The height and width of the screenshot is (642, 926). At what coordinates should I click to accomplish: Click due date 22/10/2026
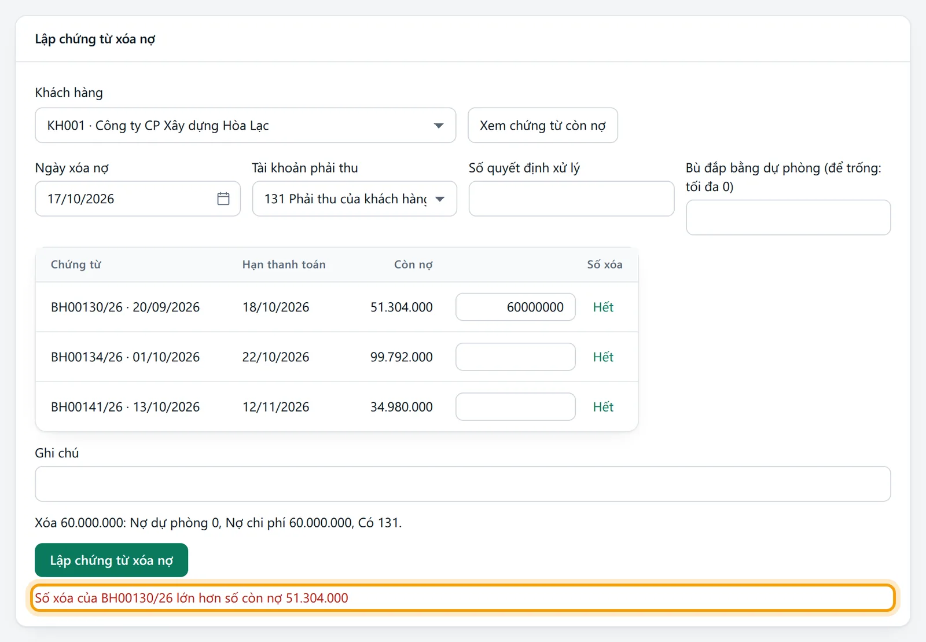(x=275, y=357)
